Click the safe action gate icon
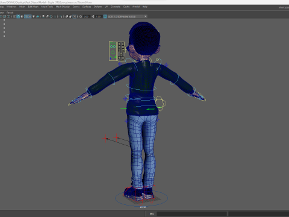This screenshot has height=217, width=289. [5, 16]
